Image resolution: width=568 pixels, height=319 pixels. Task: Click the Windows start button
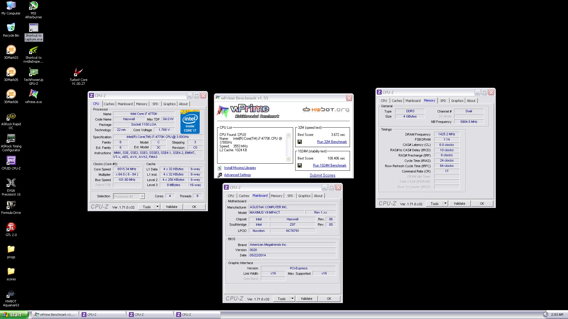[14, 315]
